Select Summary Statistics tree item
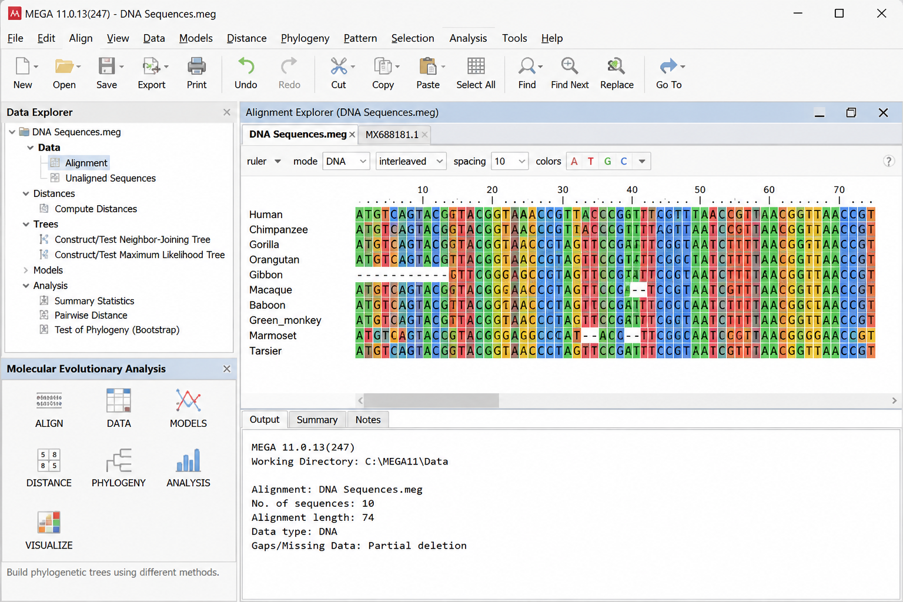Screen dimensions: 903x602 point(94,300)
